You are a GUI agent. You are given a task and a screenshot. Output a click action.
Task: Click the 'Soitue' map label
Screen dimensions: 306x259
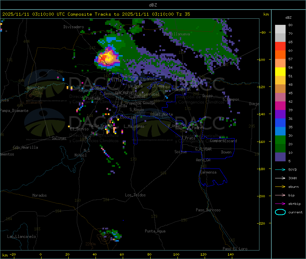181,152
